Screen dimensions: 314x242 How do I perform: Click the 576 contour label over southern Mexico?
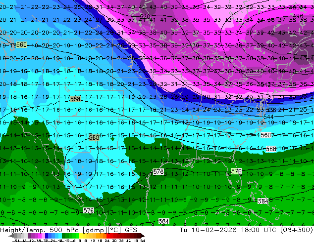[x=89, y=210]
